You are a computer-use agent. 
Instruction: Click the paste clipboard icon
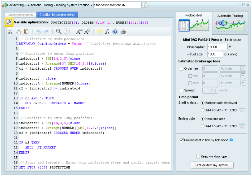click(26, 32)
